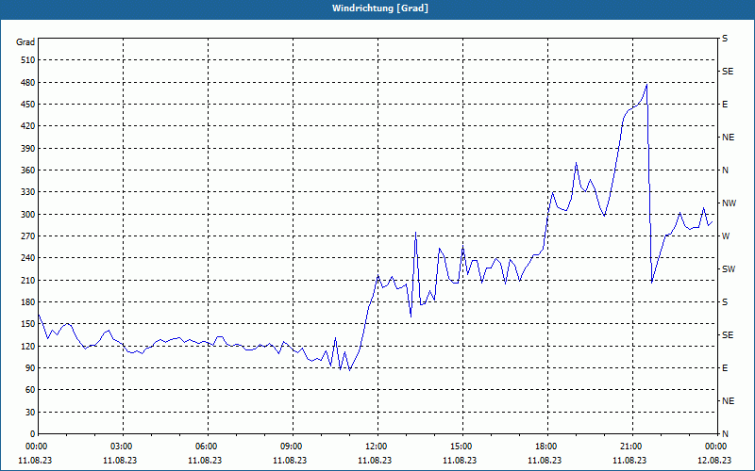755x471 pixels.
Task: Click the 450 y-axis tick label
Action: [x=28, y=105]
